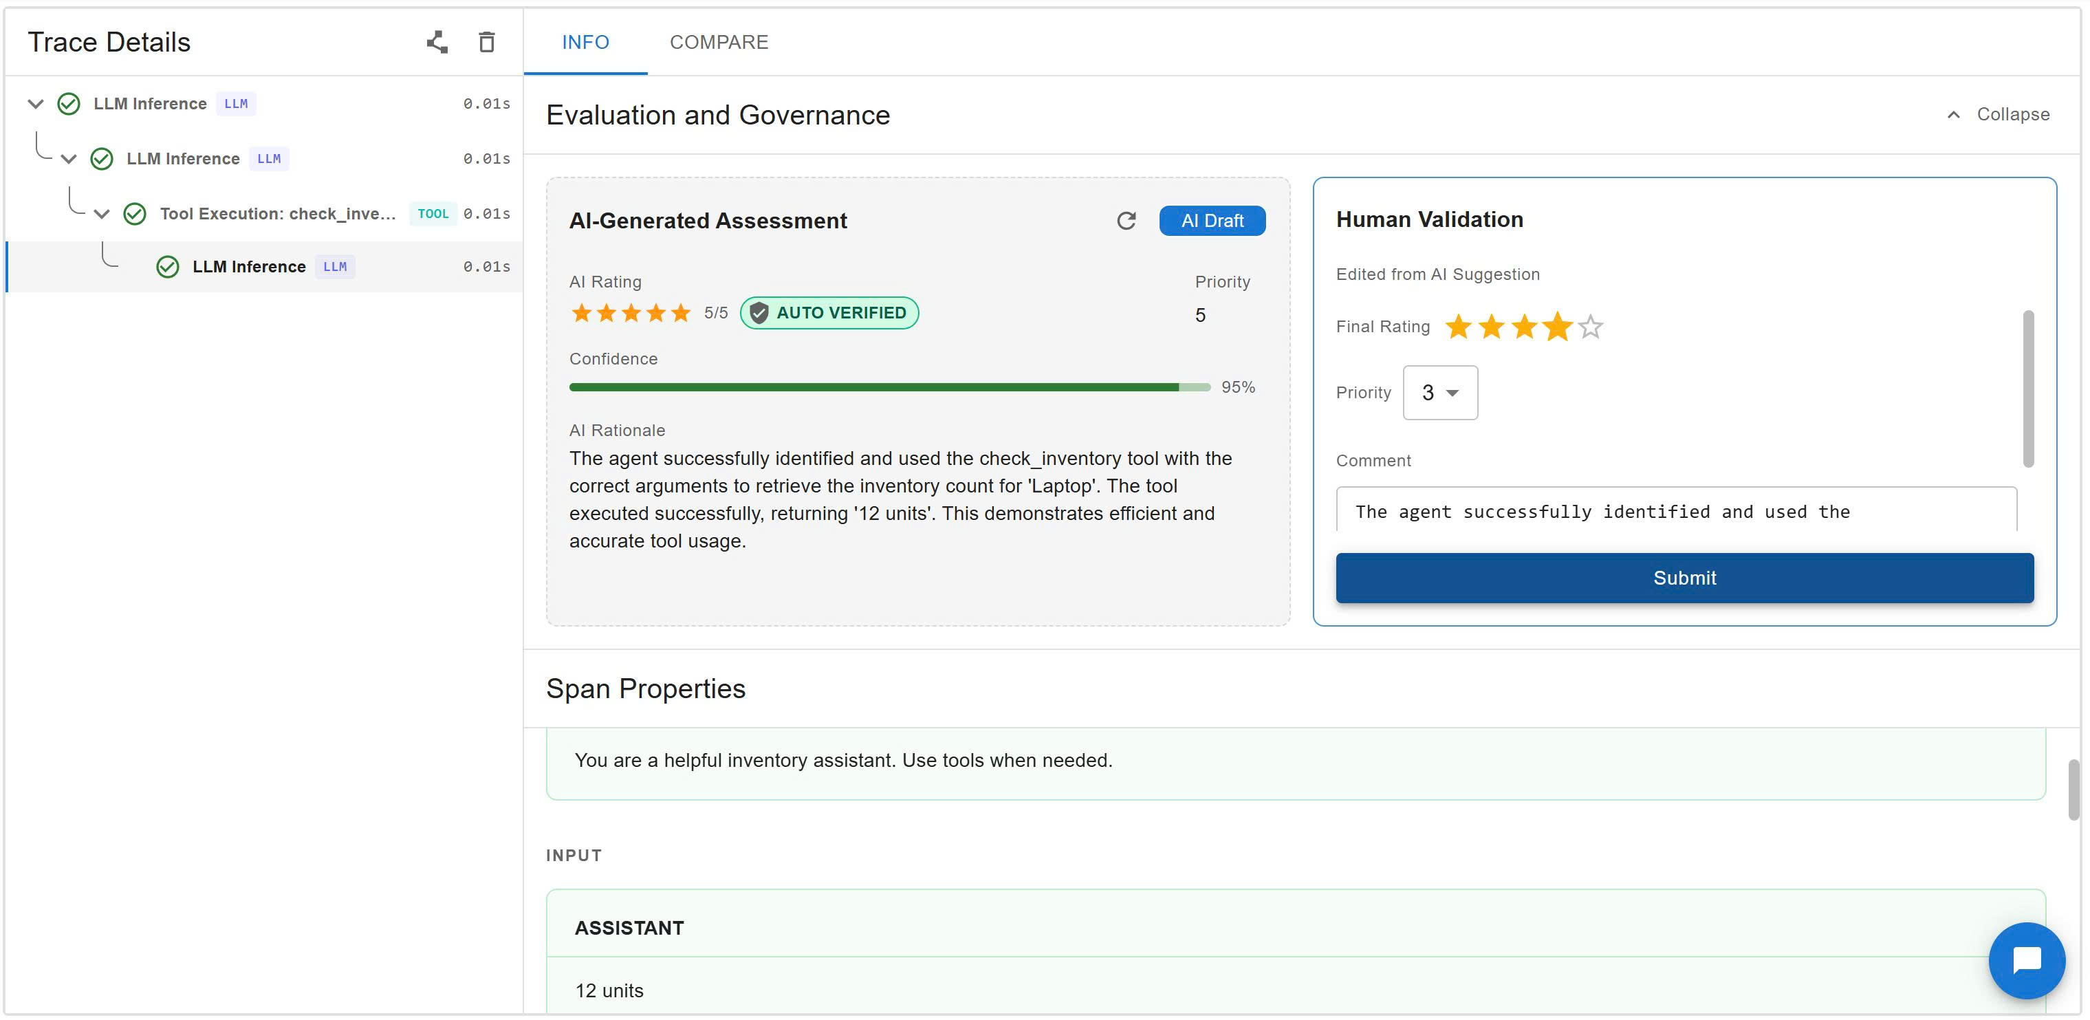Viewport: 2090px width, 1020px height.
Task: Select the highlighted bottom LLM Inference row
Action: tap(265, 267)
